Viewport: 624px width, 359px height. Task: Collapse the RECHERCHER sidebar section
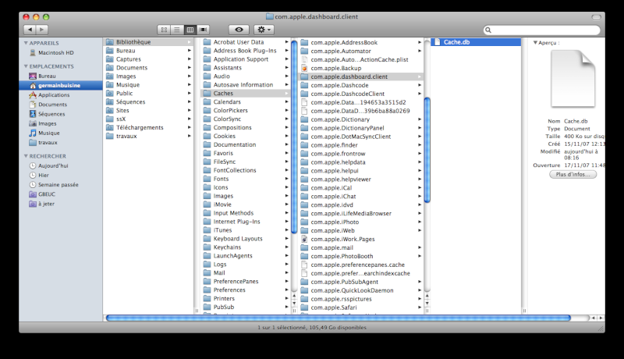[x=26, y=156]
